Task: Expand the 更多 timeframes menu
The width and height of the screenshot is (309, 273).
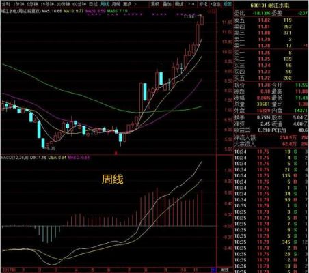Action: tap(127, 4)
